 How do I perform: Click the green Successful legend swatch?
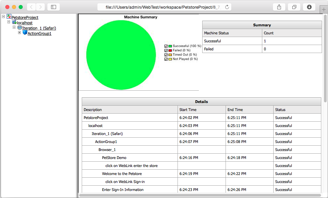(x=170, y=46)
